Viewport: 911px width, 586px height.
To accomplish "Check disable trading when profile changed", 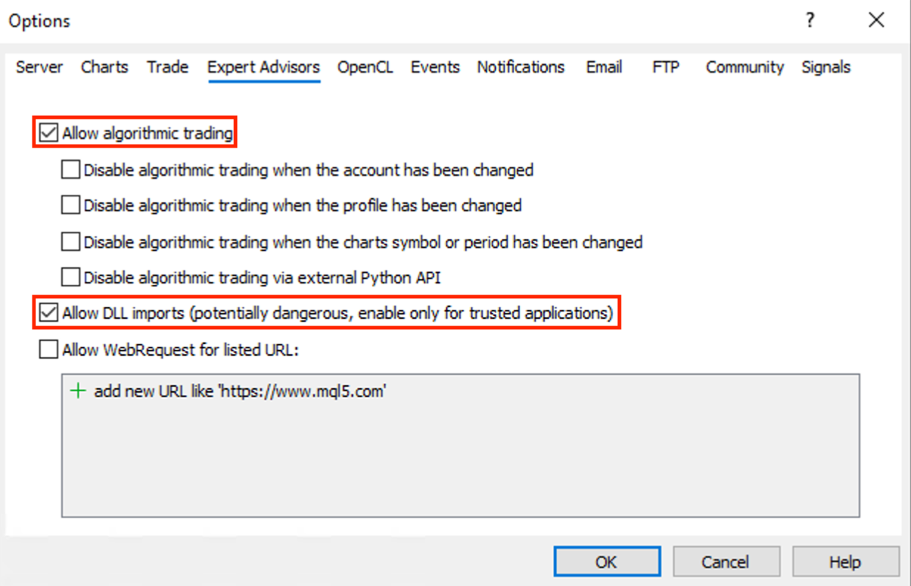I will [70, 205].
